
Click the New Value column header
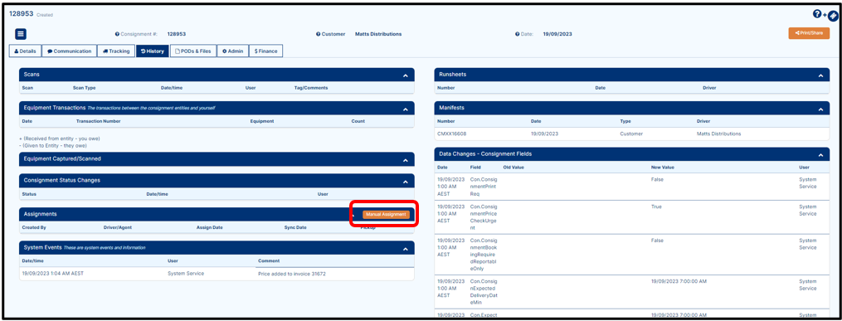coord(662,168)
